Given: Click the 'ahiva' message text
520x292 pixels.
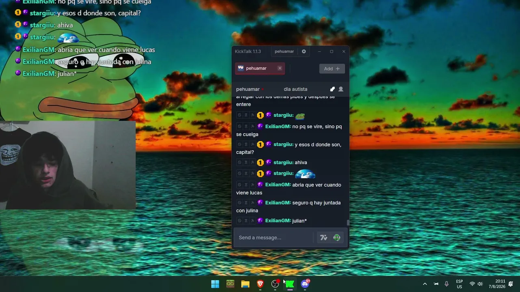Looking at the screenshot, I should pyautogui.click(x=301, y=163).
